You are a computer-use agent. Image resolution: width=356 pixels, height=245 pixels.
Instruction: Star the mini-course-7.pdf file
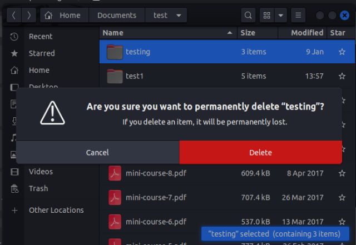(342, 198)
